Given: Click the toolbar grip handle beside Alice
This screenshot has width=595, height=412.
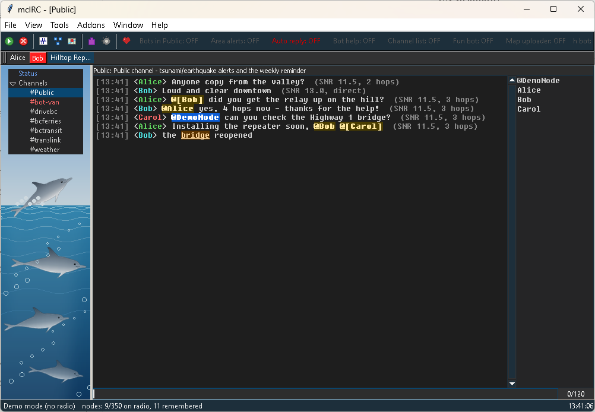Looking at the screenshot, I should (4, 58).
